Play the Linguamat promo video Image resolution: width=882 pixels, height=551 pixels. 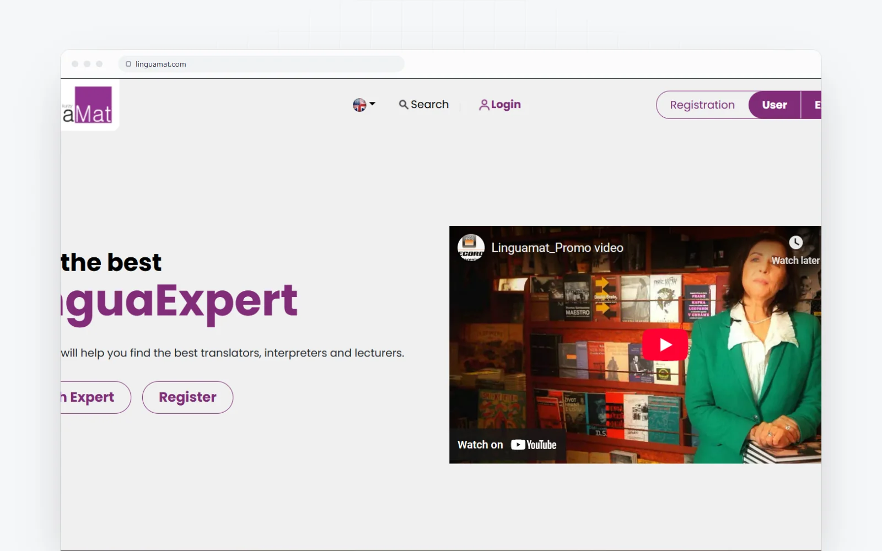tap(665, 345)
